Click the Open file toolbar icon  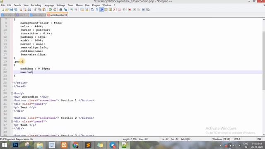(x=7, y=10)
